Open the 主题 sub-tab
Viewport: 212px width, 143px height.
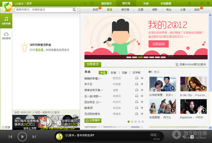[x=141, y=10]
